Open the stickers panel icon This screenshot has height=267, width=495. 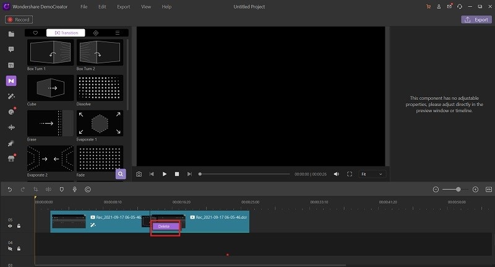tap(11, 112)
